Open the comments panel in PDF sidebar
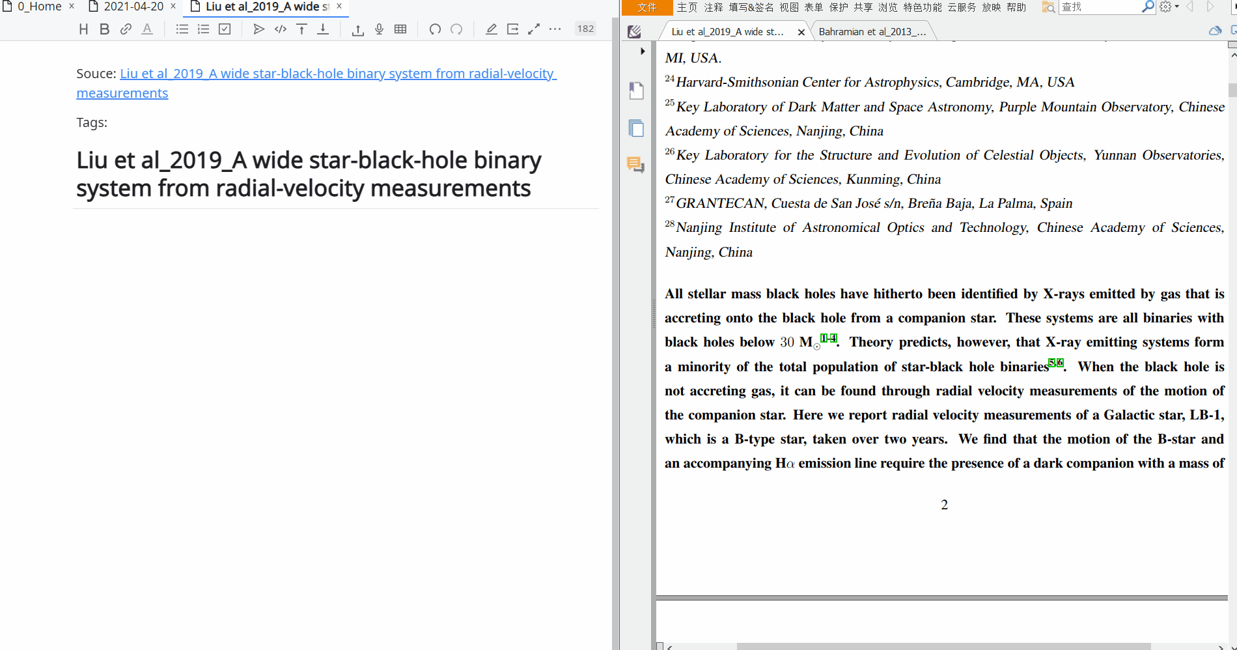Screen dimensions: 1237x650 pos(635,165)
